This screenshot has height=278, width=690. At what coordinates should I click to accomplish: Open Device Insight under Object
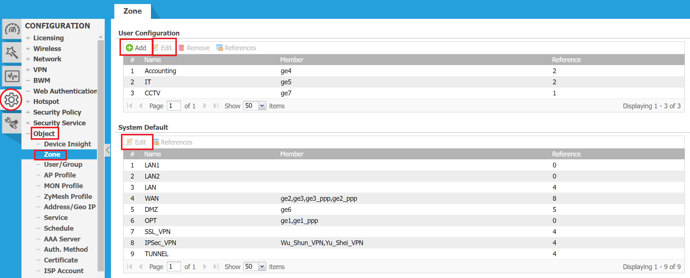[67, 144]
